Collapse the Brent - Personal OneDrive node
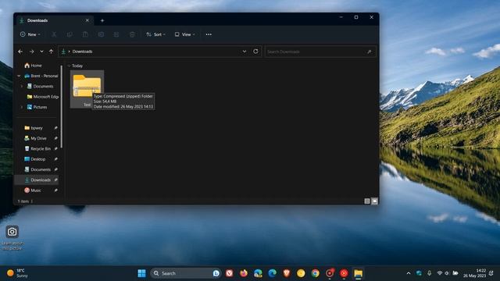 coord(19,76)
